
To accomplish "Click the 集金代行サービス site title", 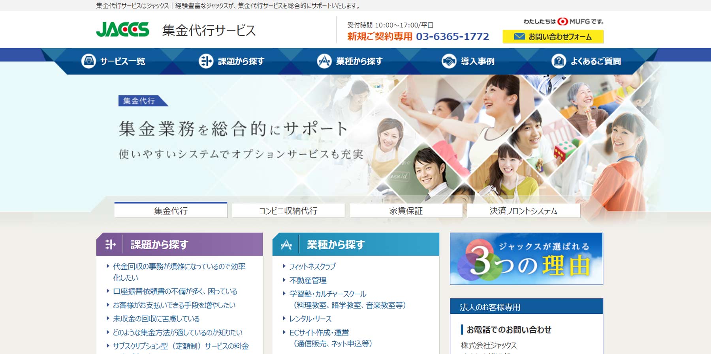I will (209, 30).
